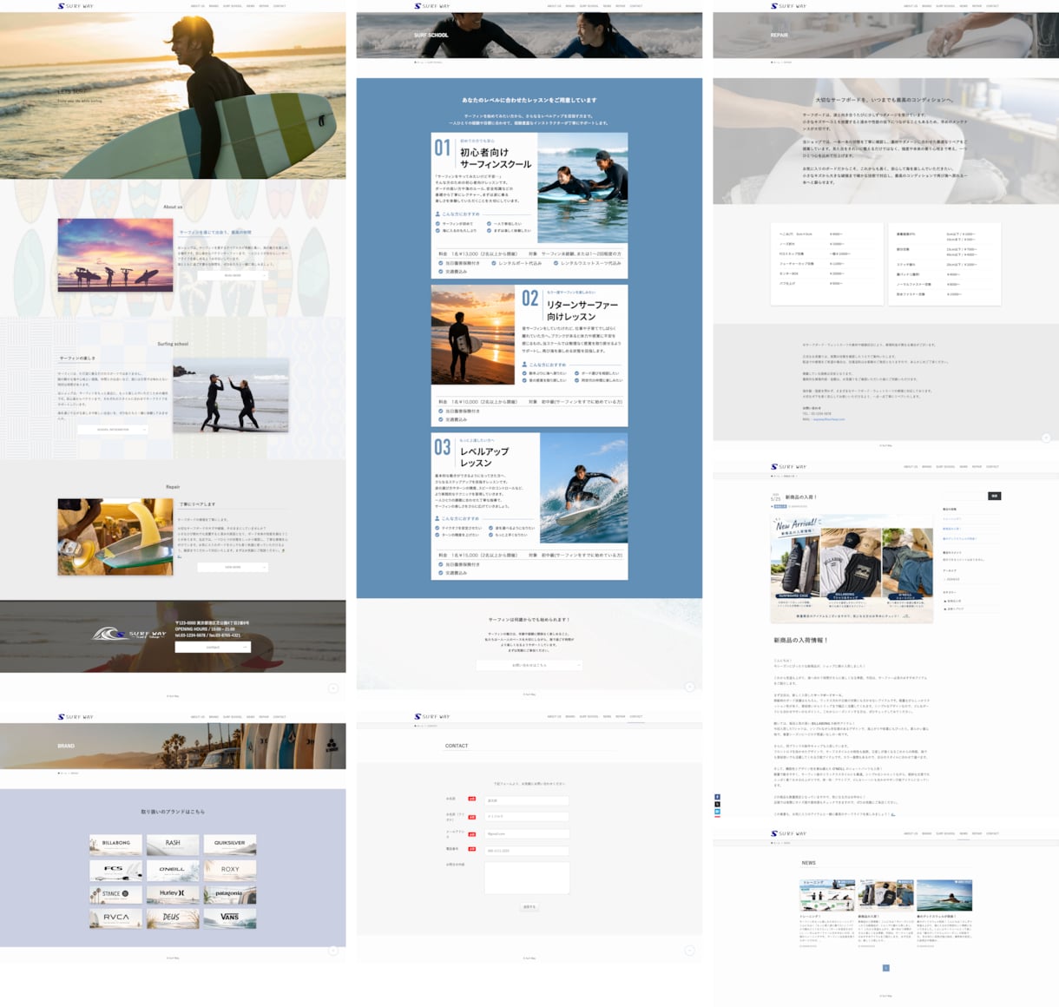The width and height of the screenshot is (1059, 1007).
Task: Click the phone number field on the Contact form
Action: pos(527,851)
